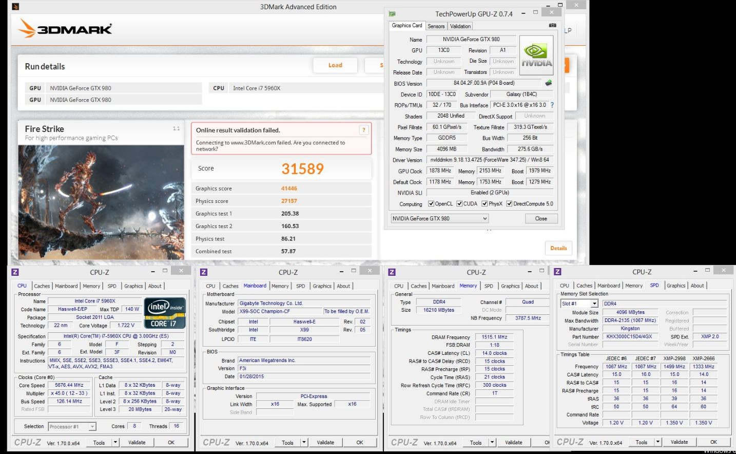736x454 pixels.
Task: Click the validation failed help icon
Action: pos(363,130)
